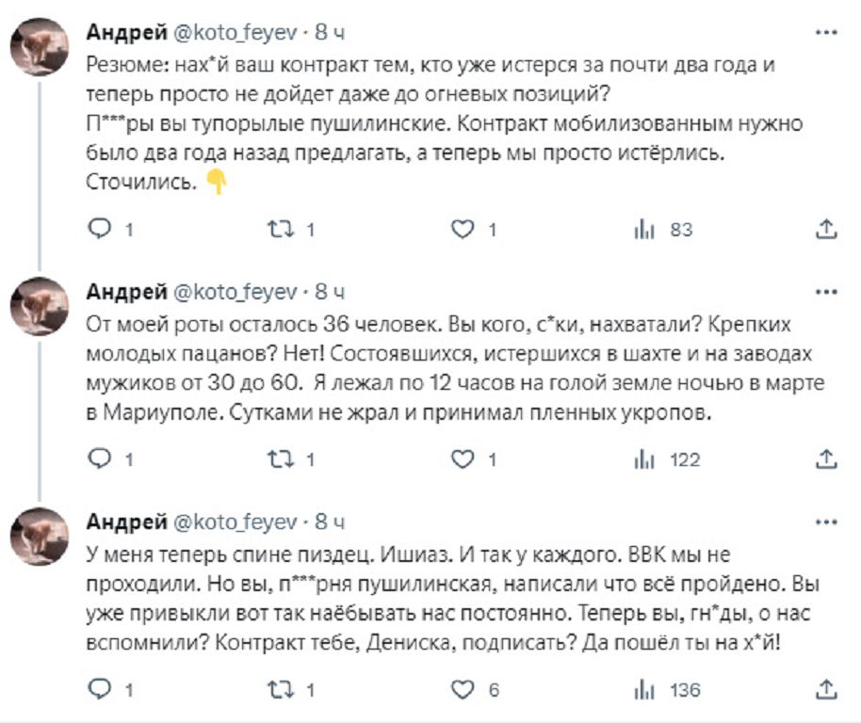This screenshot has height=723, width=861.
Task: View analytics for tweet with 136 views
Action: (x=643, y=690)
